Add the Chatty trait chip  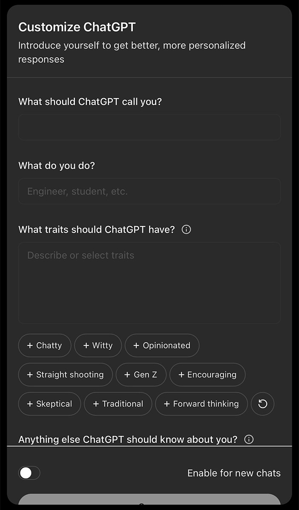(x=45, y=346)
